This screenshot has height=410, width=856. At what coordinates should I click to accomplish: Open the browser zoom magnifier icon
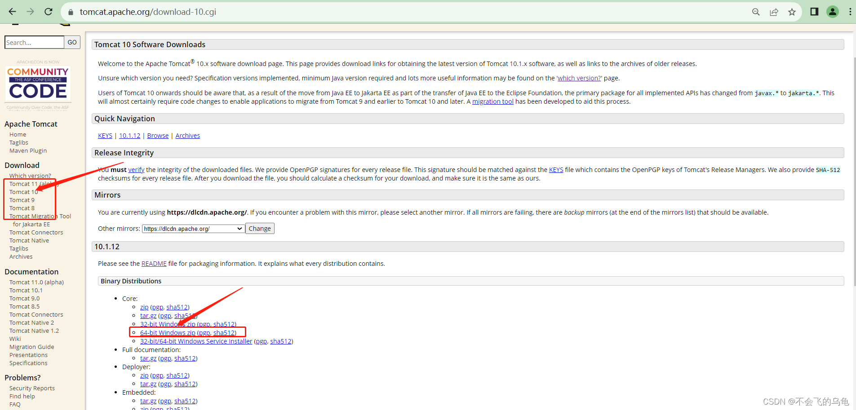click(x=756, y=12)
